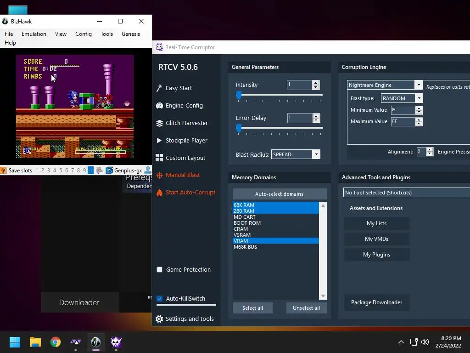Open Blast type RANDOM dropdown
Screen dimensions: 470x353
point(419,98)
